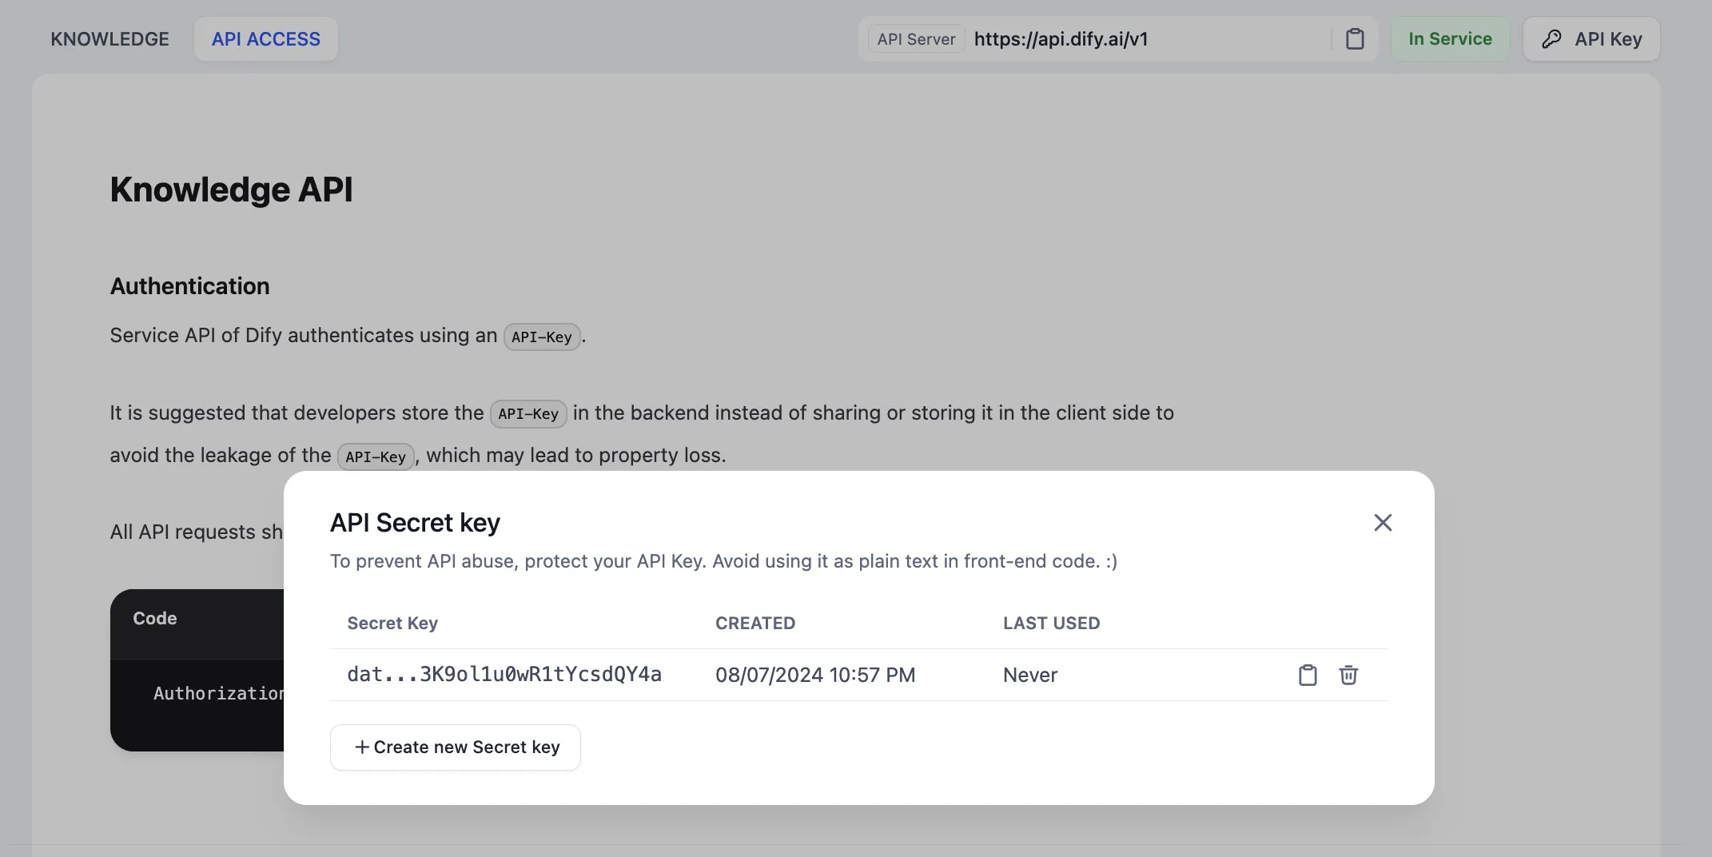
Task: Select the masked secret key value
Action: click(504, 675)
